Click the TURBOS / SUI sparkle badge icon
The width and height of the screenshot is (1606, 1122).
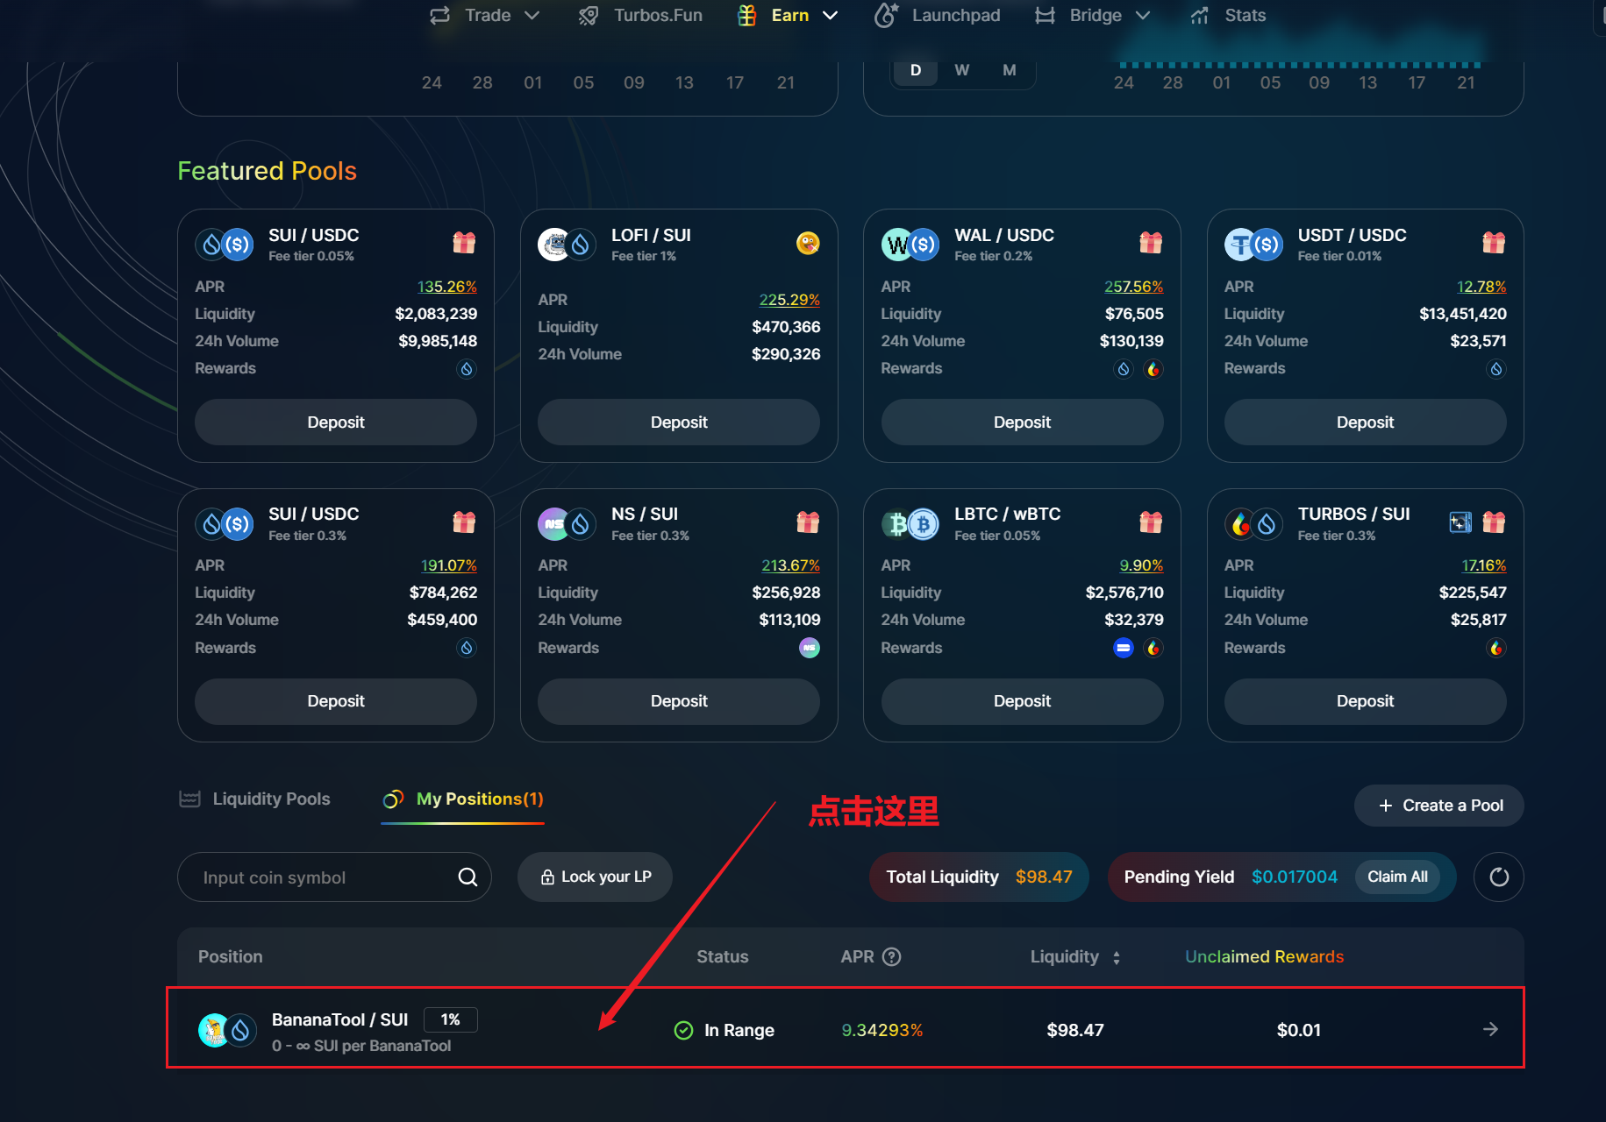(1460, 522)
